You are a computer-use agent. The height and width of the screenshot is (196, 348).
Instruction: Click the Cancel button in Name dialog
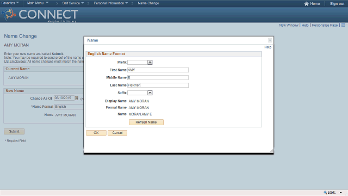(x=117, y=133)
